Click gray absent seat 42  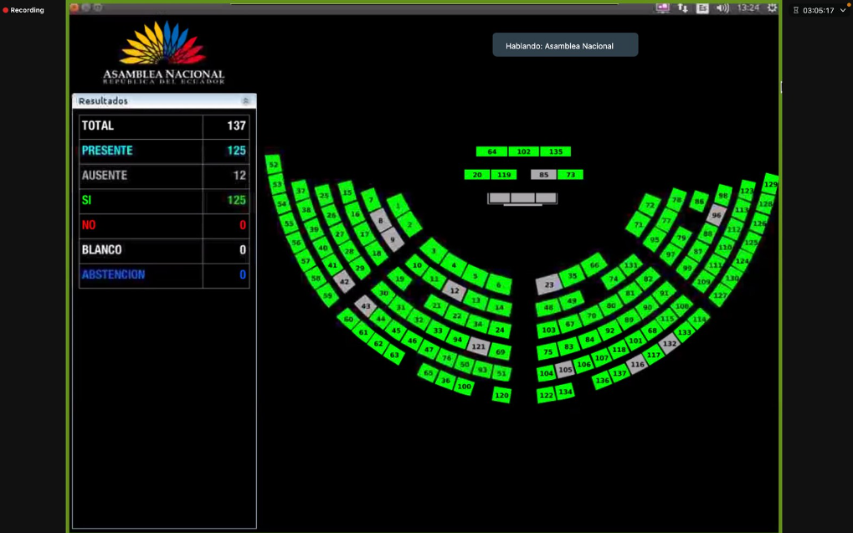coord(344,282)
